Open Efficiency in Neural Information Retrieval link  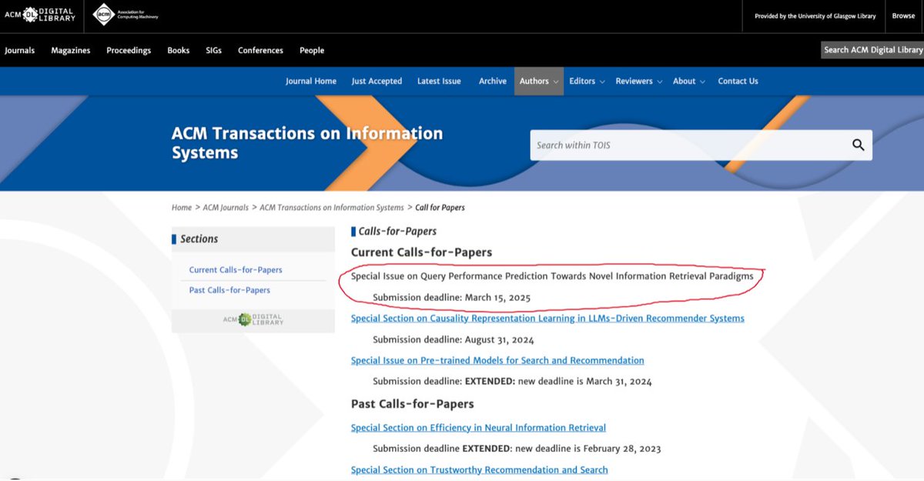(x=478, y=428)
